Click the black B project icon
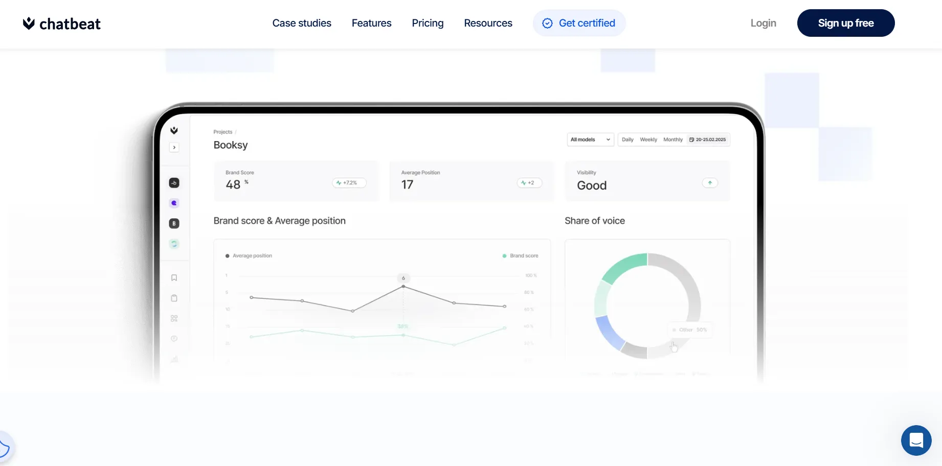Screen dimensions: 942x466 pos(174,223)
